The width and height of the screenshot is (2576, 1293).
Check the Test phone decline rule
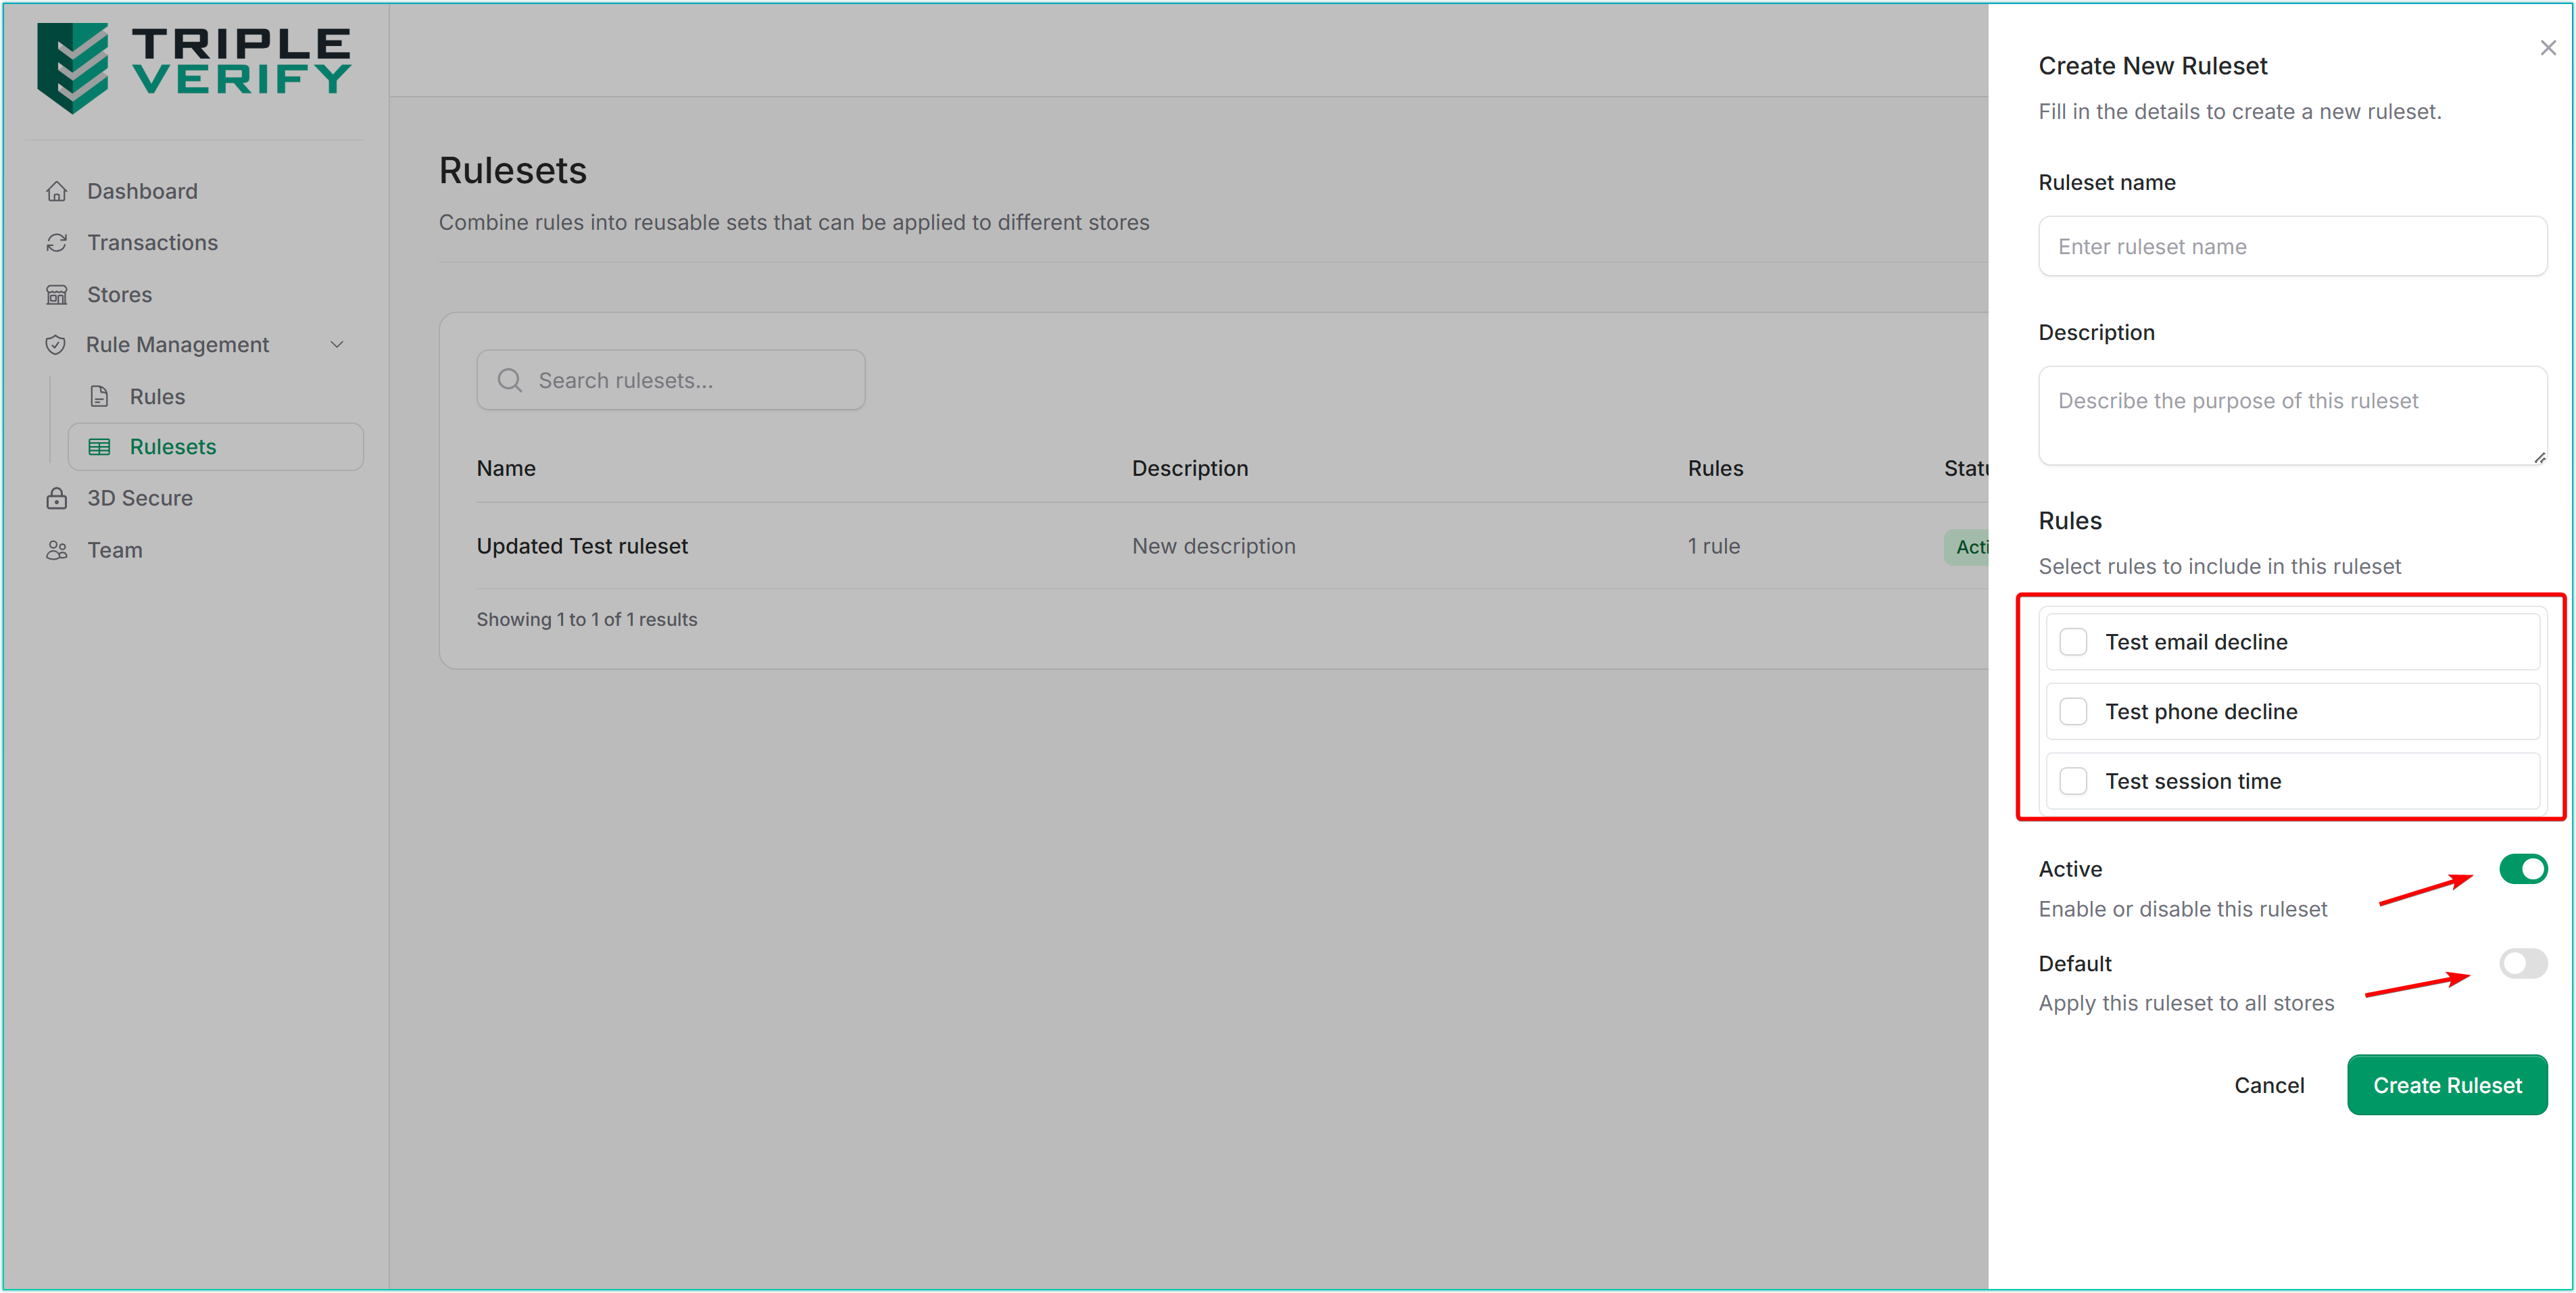click(2073, 712)
